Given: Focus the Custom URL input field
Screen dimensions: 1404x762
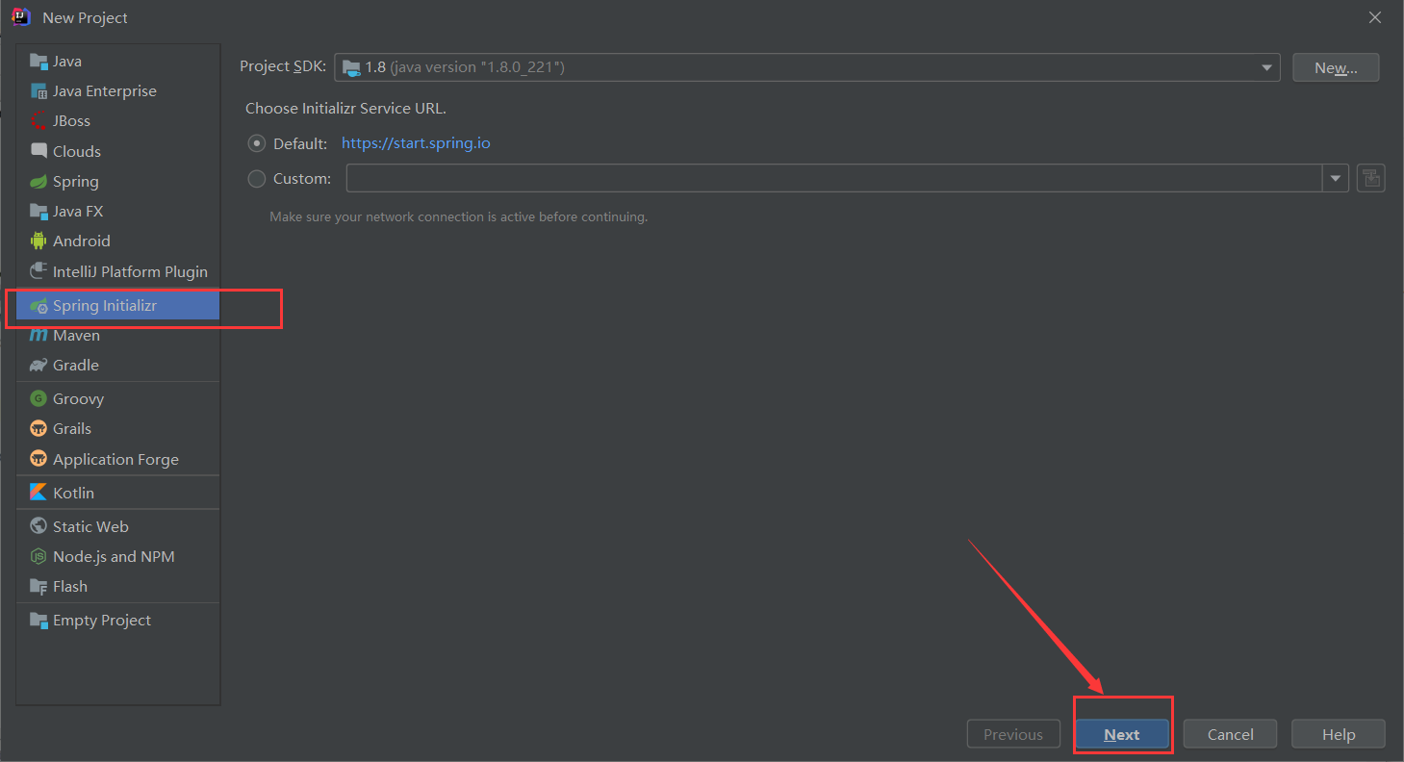Looking at the screenshot, I should pos(835,178).
